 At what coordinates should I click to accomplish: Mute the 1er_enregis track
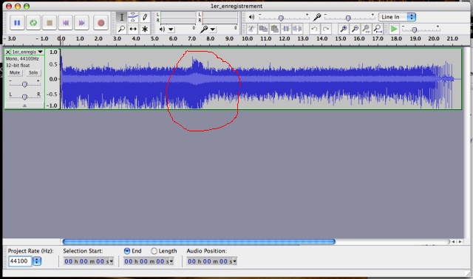click(x=15, y=72)
